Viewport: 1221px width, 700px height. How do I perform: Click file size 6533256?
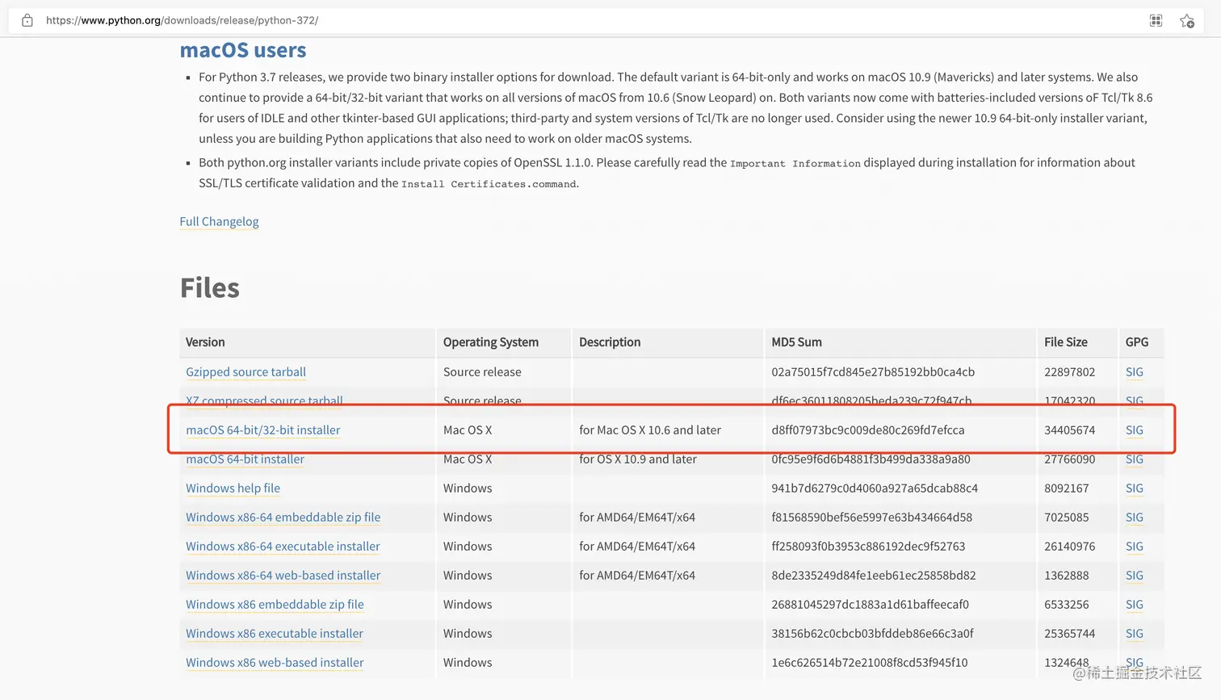pos(1066,605)
